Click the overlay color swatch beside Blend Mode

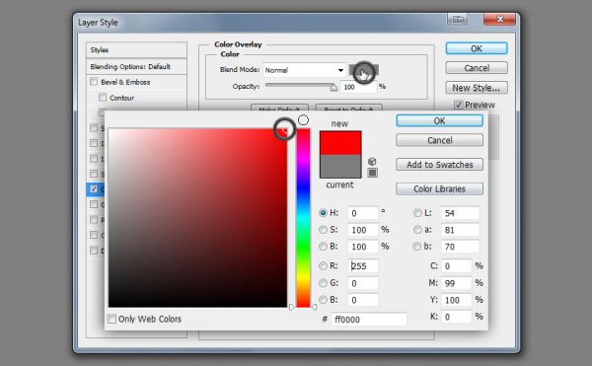pyautogui.click(x=363, y=70)
